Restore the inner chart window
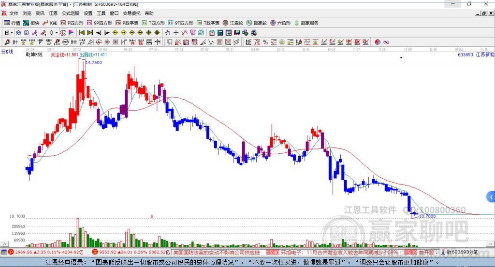The image size is (495, 267). [484, 13]
